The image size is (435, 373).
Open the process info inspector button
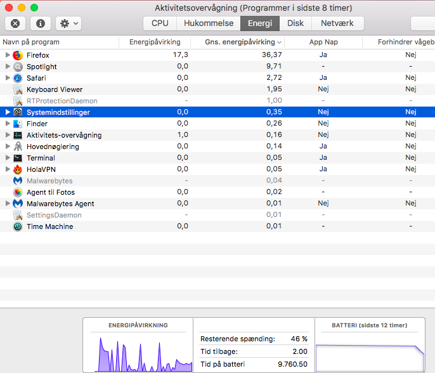pyautogui.click(x=41, y=23)
